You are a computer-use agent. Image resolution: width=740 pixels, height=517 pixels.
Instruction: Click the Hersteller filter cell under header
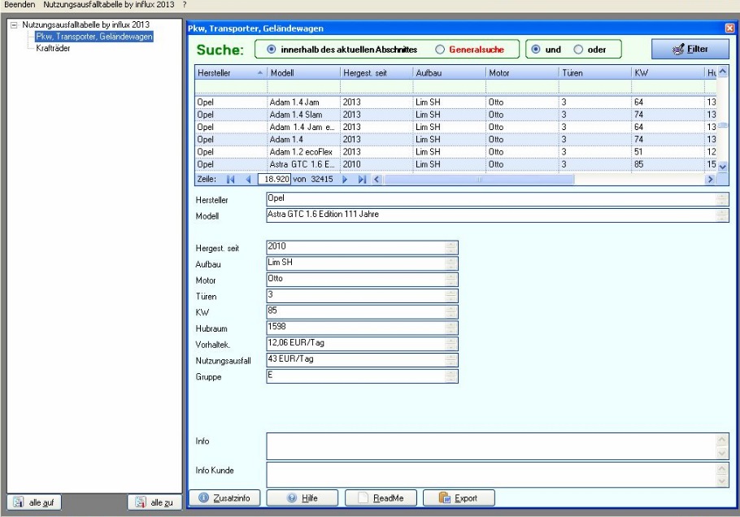(231, 87)
